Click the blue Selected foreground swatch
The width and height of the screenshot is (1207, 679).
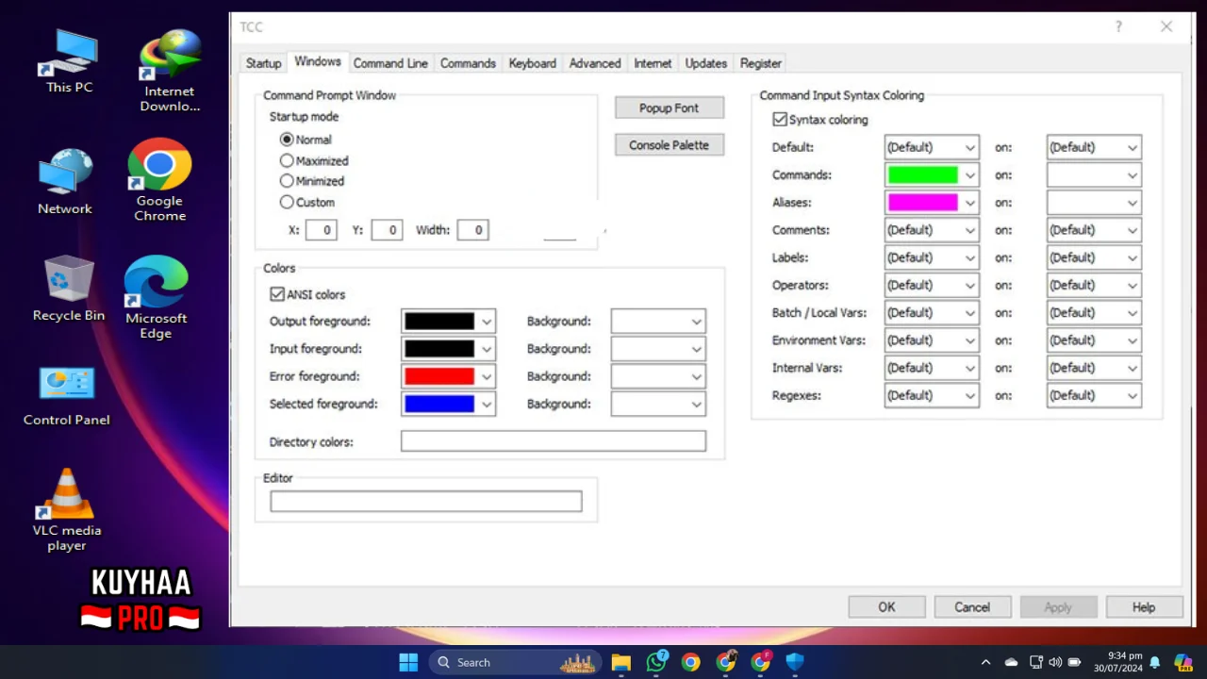tap(439, 404)
